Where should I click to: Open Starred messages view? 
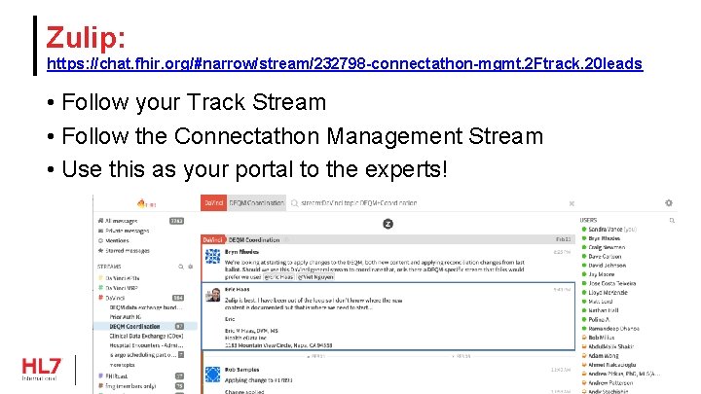pos(127,251)
